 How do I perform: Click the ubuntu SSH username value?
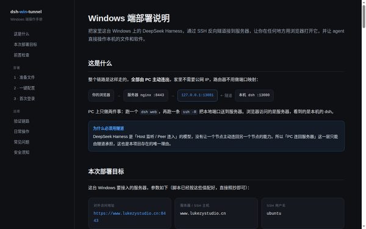pos(274,213)
